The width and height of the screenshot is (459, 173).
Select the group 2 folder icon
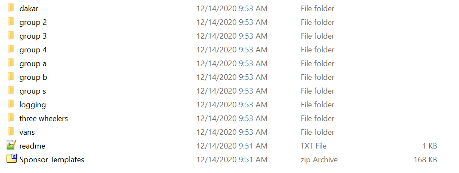coord(12,22)
